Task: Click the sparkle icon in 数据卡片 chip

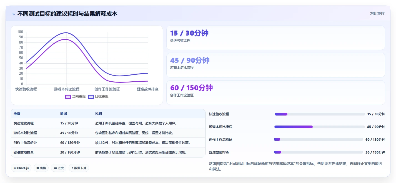Action: point(72,168)
